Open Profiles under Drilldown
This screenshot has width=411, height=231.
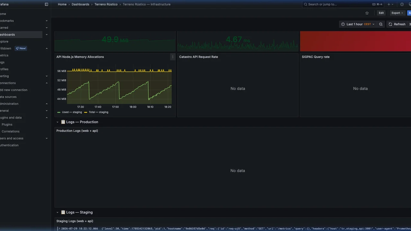[x=4, y=69]
